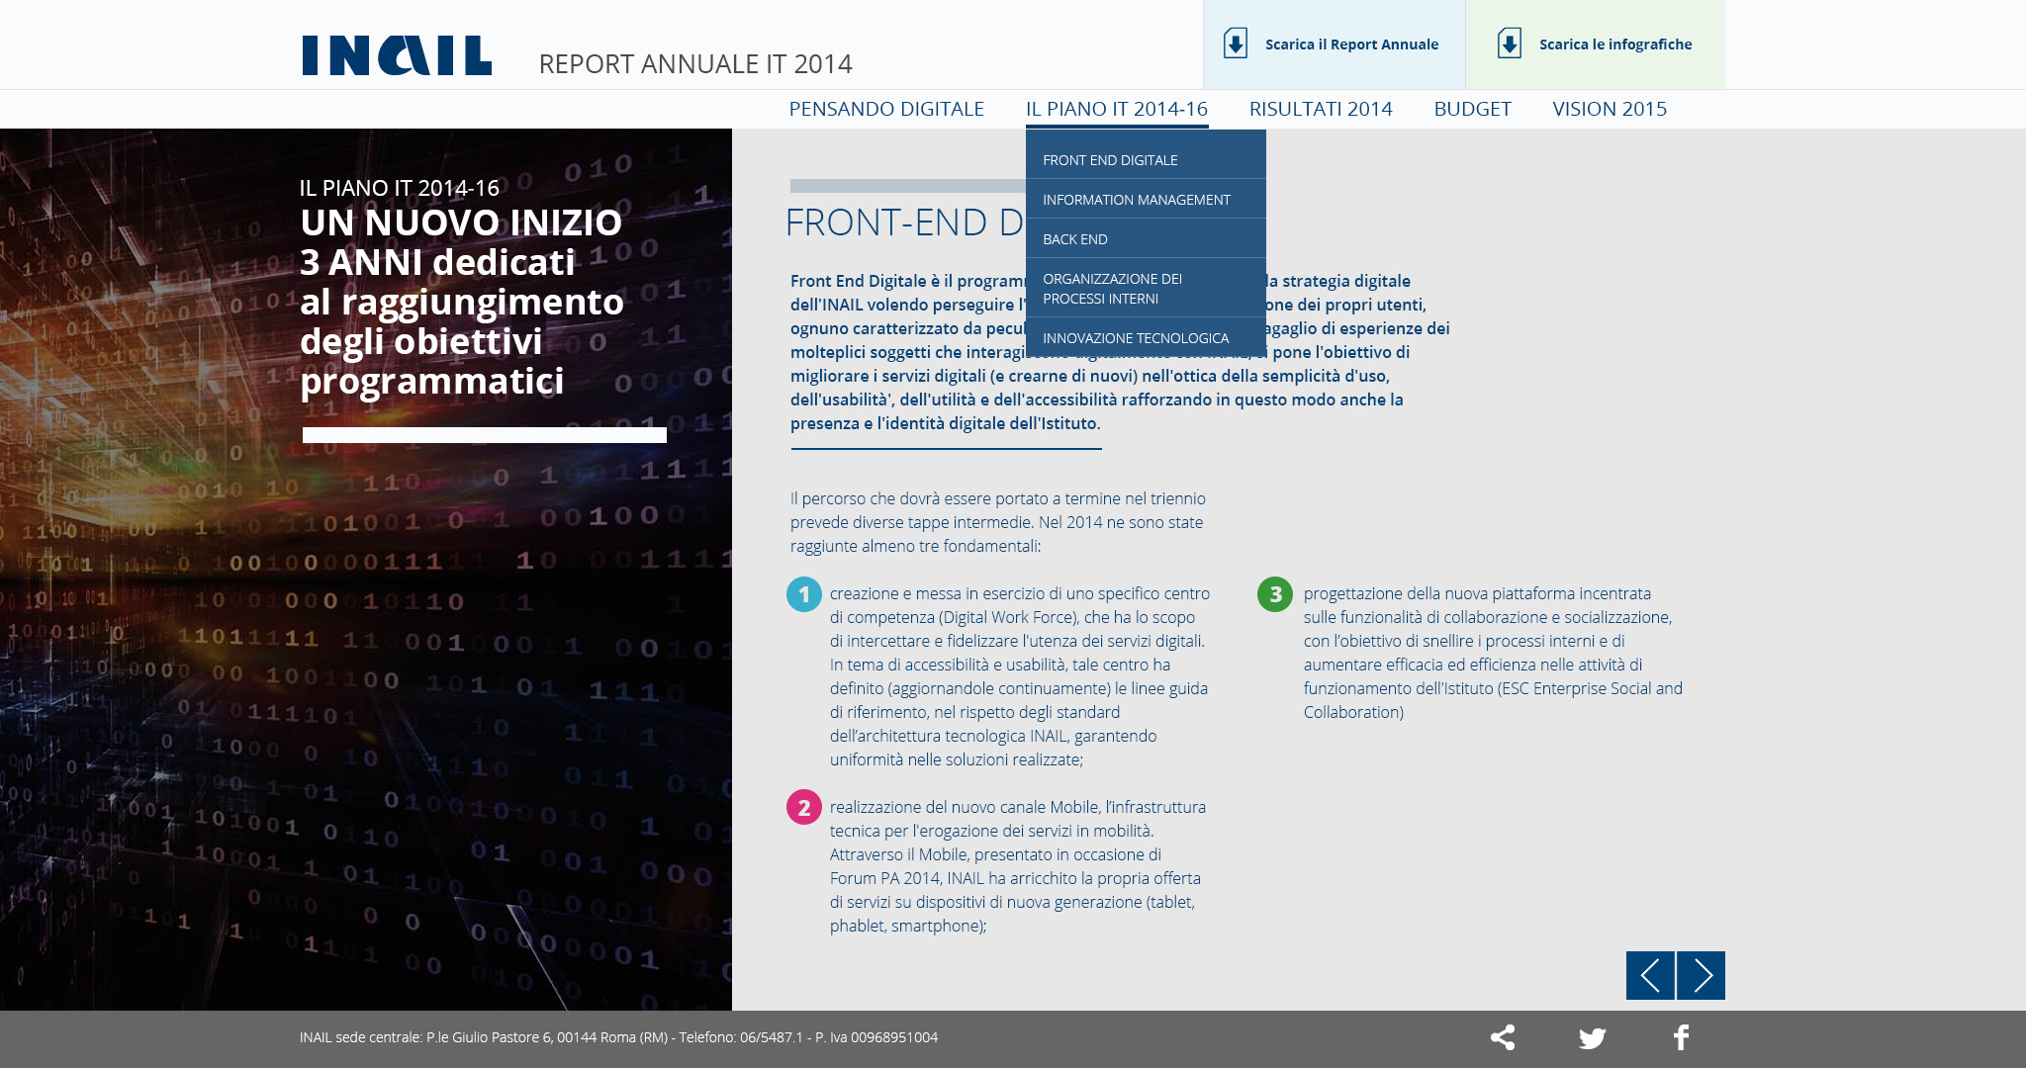Click the pink number 2 circle badge

point(804,807)
